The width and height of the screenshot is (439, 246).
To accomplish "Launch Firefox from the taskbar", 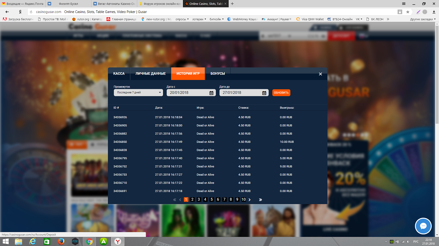I will [x=61, y=241].
